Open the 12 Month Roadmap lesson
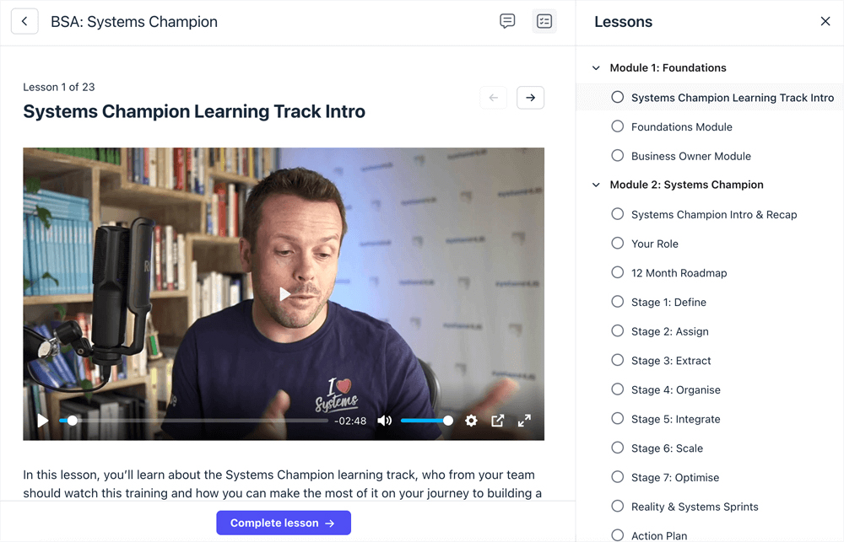The height and width of the screenshot is (542, 844). [x=679, y=272]
